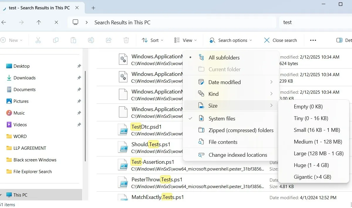Enable File contents searching
The height and width of the screenshot is (208, 352).
pyautogui.click(x=223, y=142)
